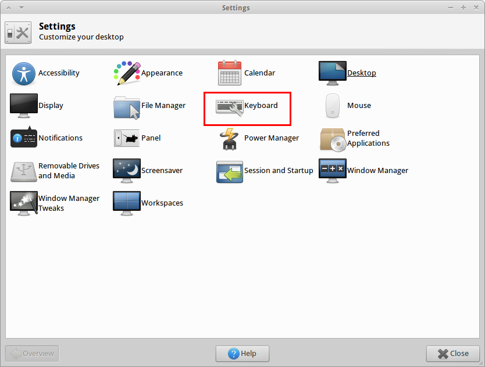Viewport: 485px width, 367px height.
Task: Open the Window Manager icon
Action: click(x=333, y=171)
